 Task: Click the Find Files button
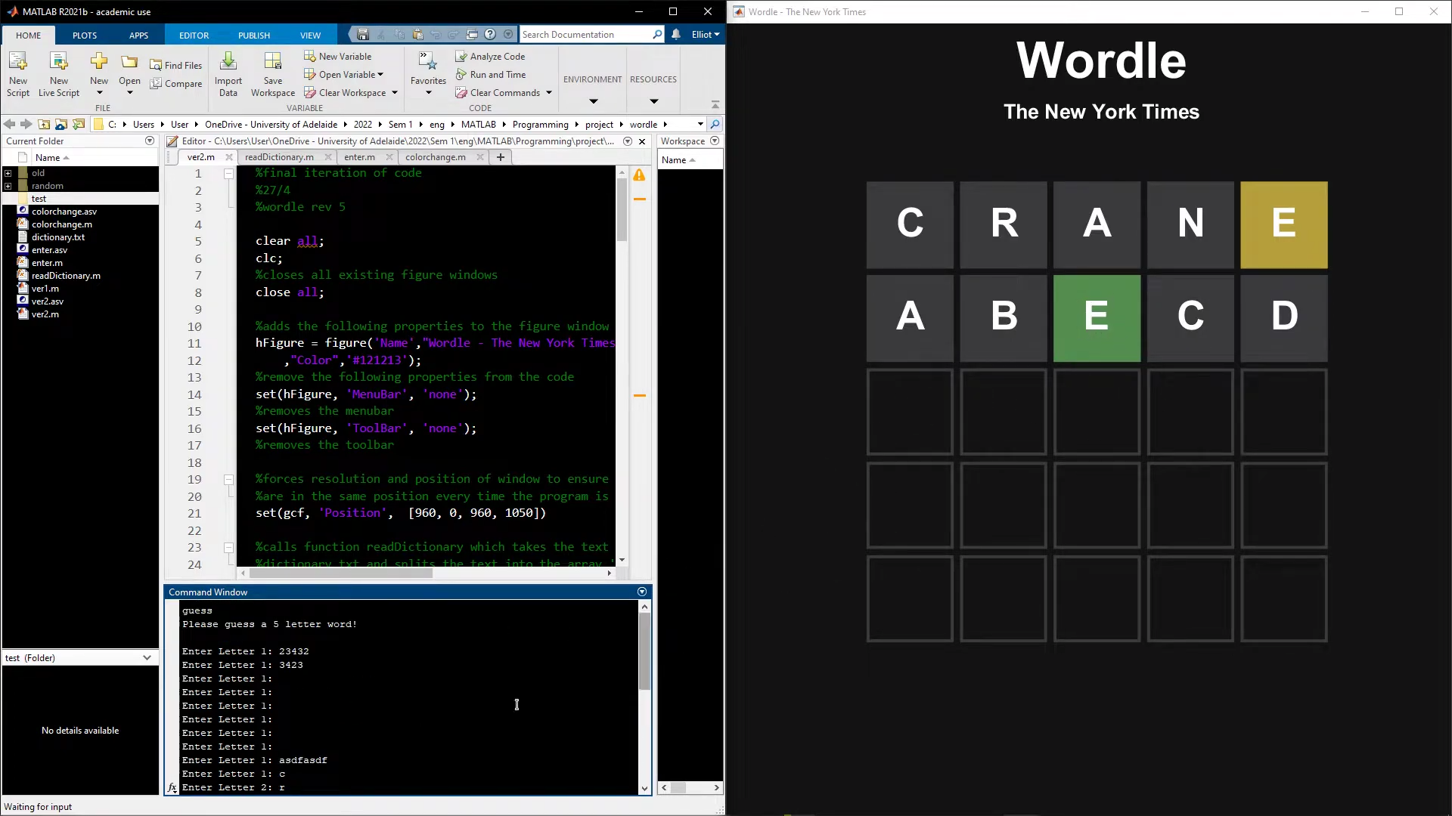pos(176,65)
